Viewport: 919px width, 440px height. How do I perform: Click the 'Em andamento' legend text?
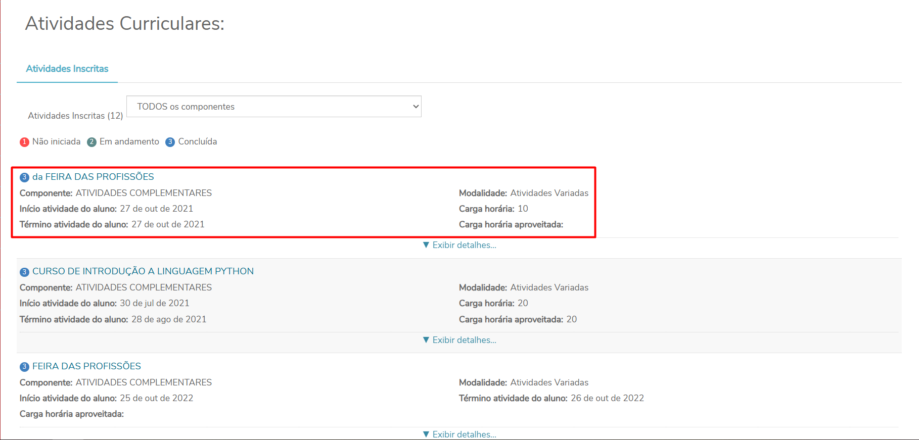(x=129, y=141)
